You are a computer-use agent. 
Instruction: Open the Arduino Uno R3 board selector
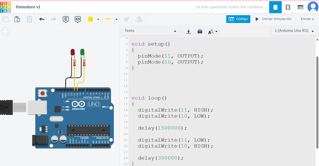[x=294, y=31]
